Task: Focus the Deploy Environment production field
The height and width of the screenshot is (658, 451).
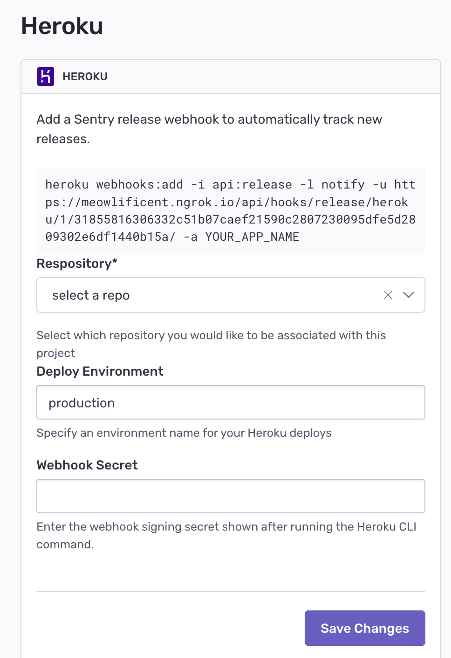Action: (x=231, y=402)
